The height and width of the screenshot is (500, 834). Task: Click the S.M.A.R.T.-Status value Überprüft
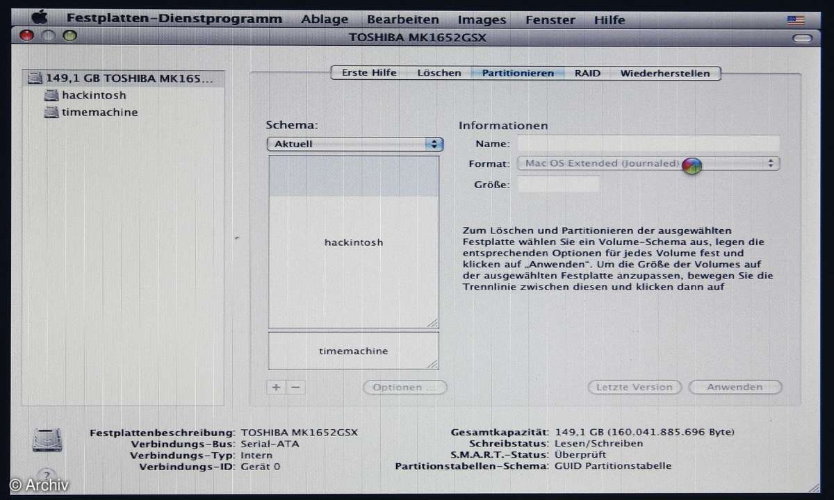[580, 454]
